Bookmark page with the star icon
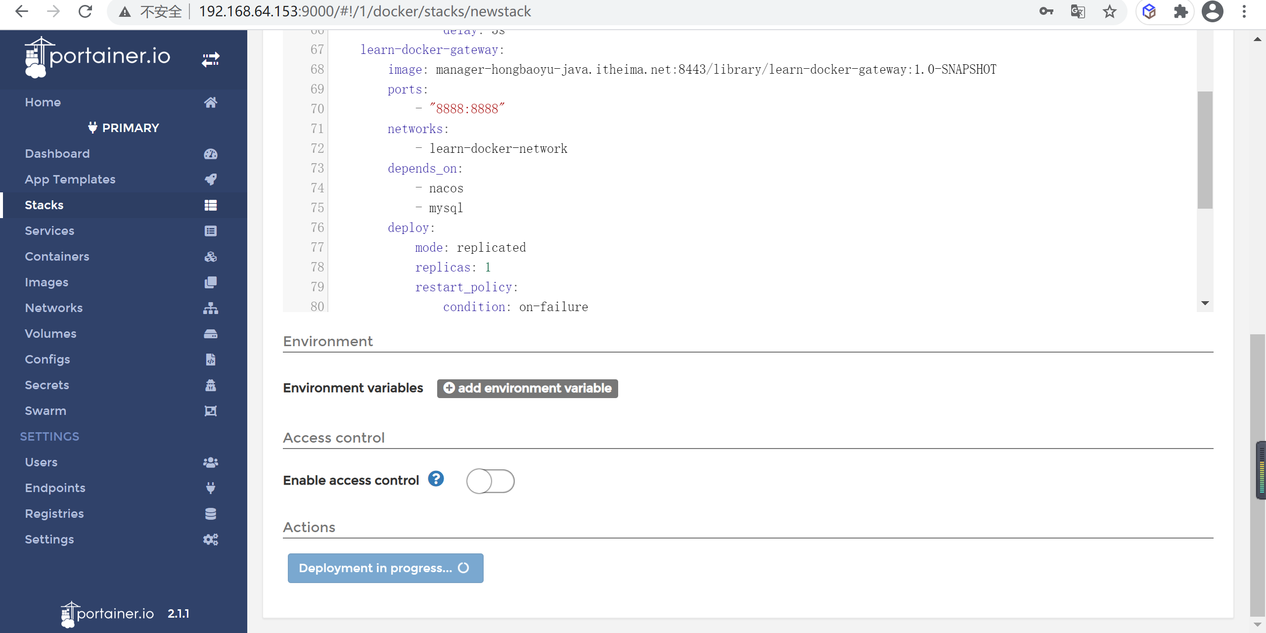1266x633 pixels. click(1109, 11)
